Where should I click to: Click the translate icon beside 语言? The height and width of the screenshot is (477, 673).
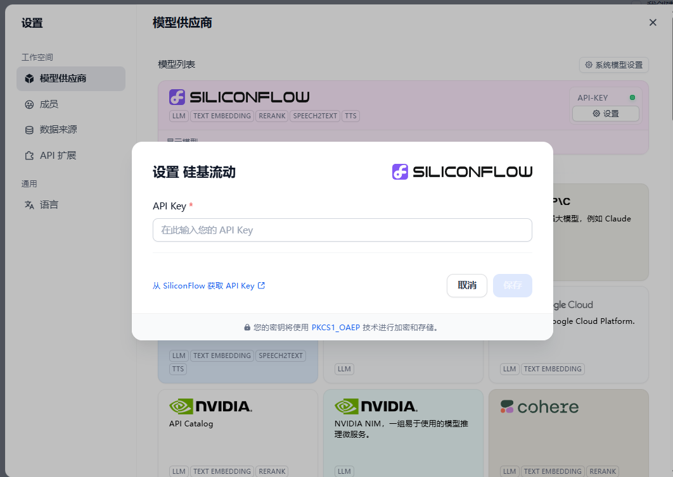[29, 205]
